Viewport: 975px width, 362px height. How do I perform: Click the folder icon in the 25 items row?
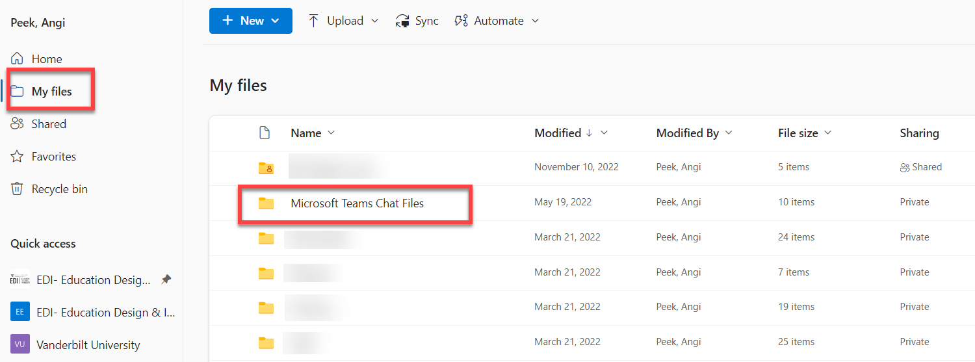pos(266,343)
